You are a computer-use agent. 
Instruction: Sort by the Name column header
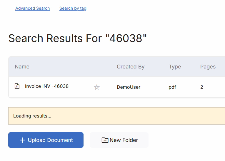[22, 67]
